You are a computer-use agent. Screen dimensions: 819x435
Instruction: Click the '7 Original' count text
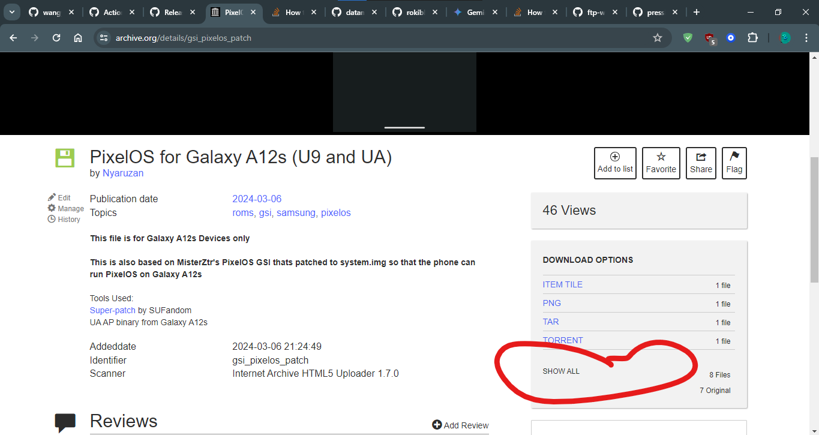tap(715, 390)
